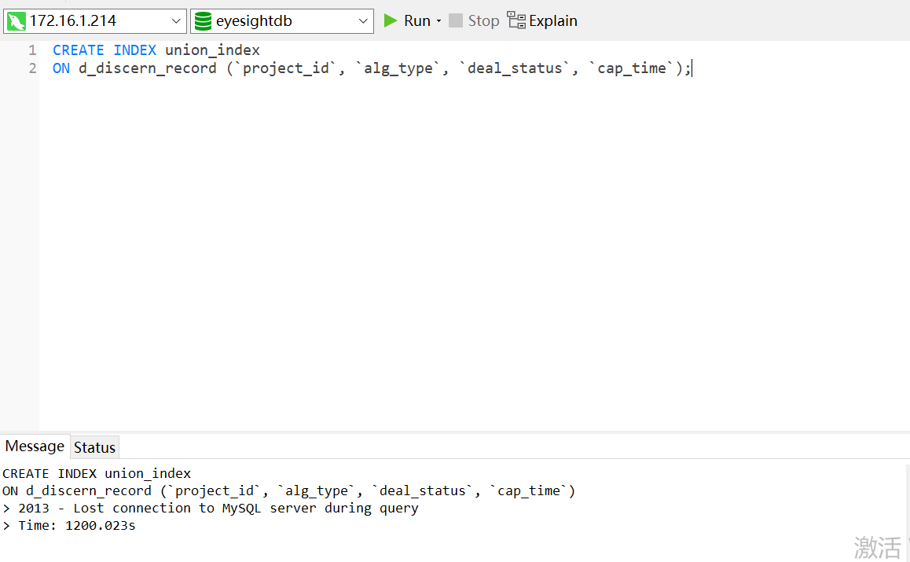
Task: Click the green Run play icon
Action: pos(391,21)
